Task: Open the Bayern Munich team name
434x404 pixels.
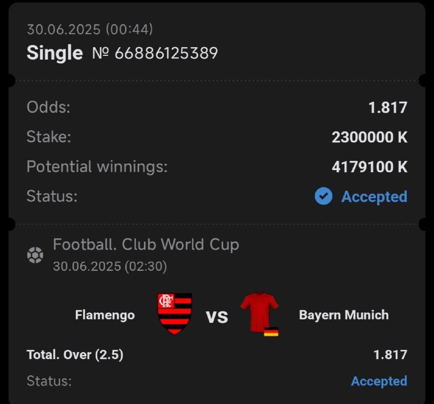Action: [x=343, y=315]
